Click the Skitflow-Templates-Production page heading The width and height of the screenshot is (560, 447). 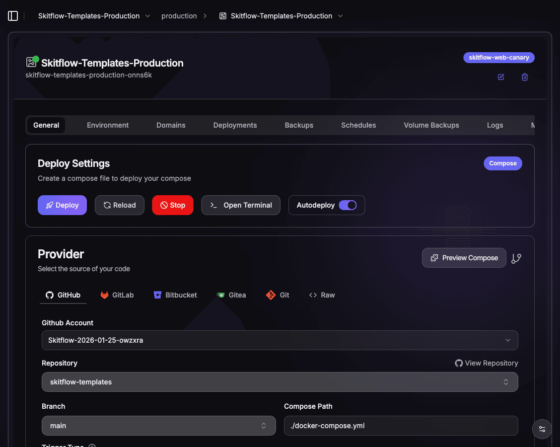[112, 63]
